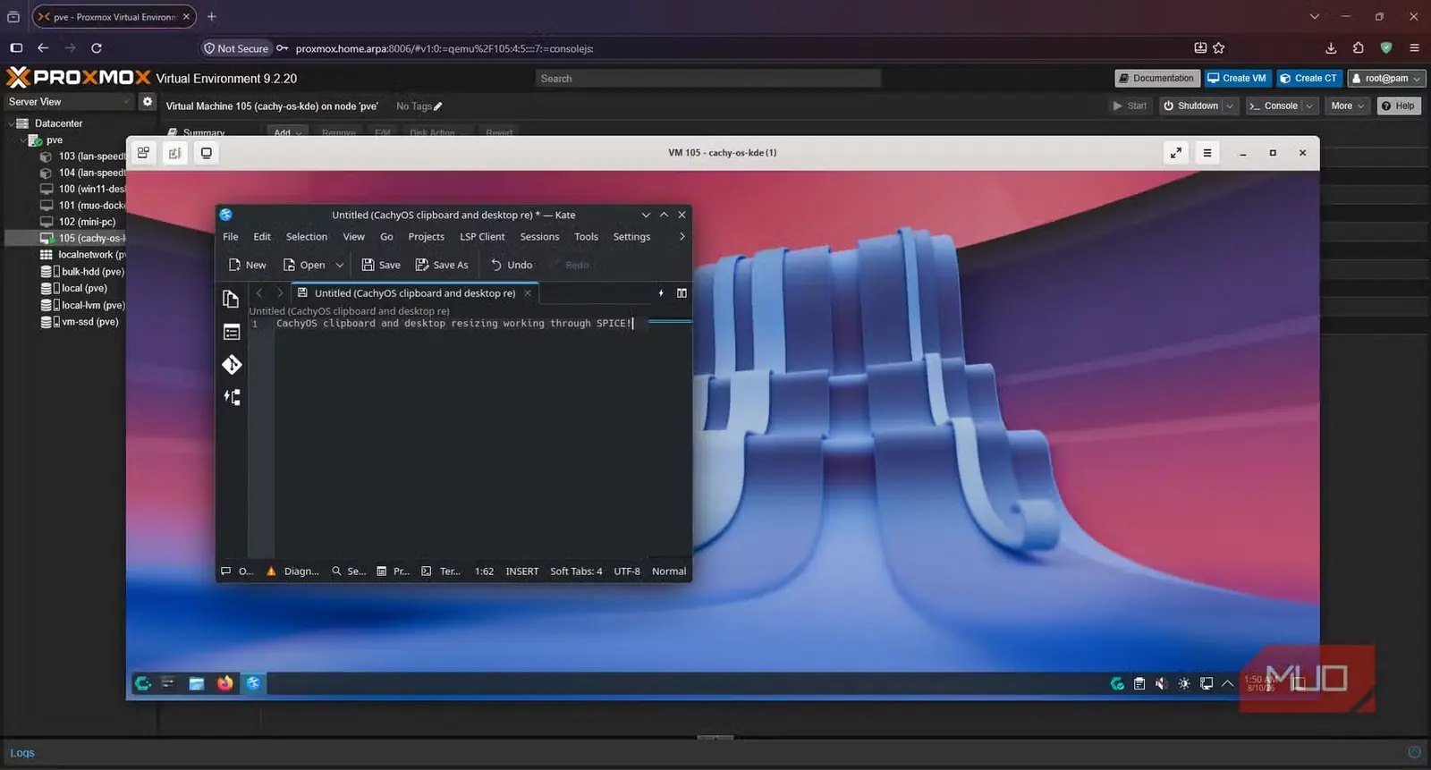The width and height of the screenshot is (1431, 770).
Task: Click the Create VM button
Action: 1237,79
